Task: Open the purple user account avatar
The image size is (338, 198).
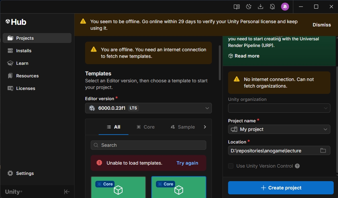Action: tap(285, 7)
